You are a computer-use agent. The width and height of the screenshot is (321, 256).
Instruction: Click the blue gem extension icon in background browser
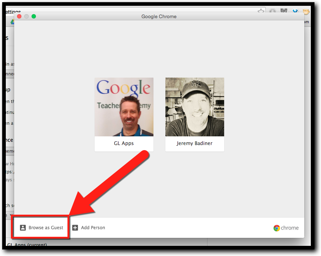pyautogui.click(x=295, y=11)
